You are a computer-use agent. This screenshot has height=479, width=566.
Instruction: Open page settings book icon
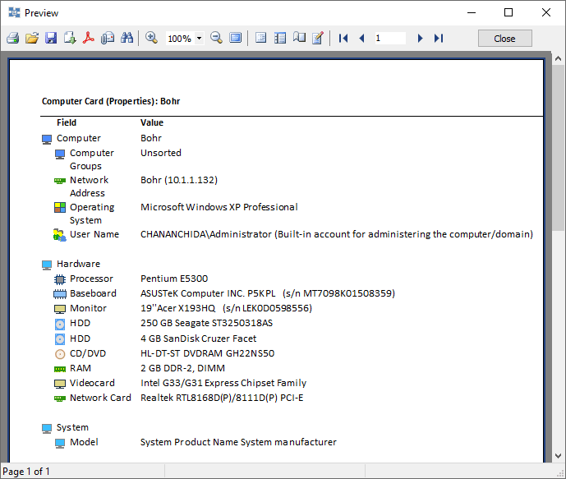point(299,38)
